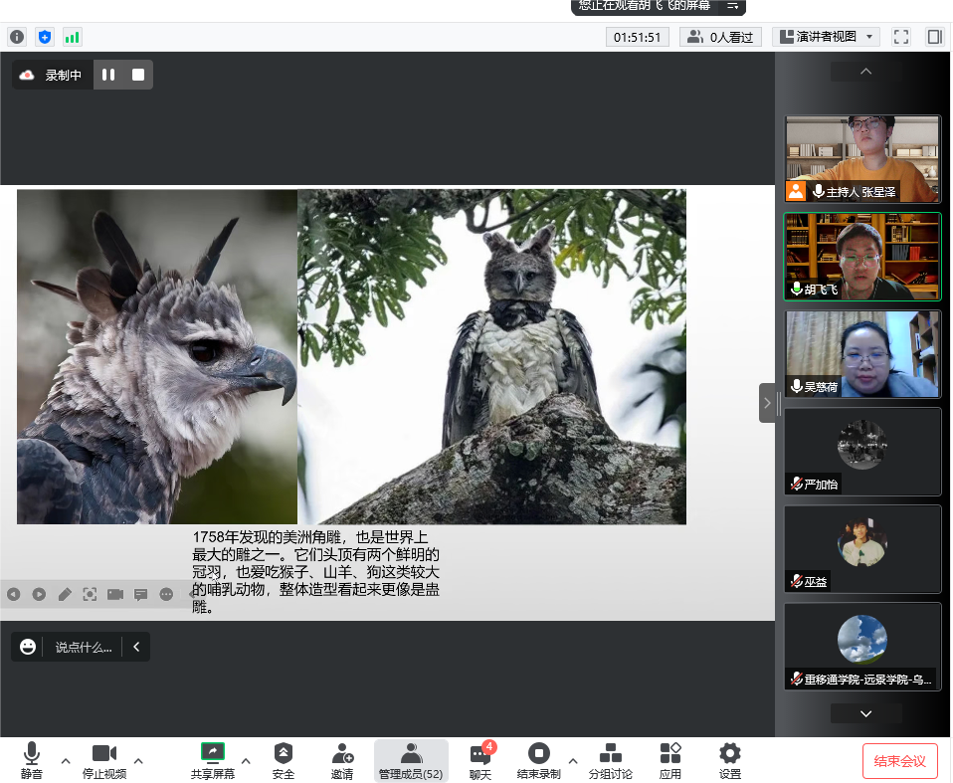
Task: Open 分组讨论 breakout rooms
Action: click(x=610, y=760)
